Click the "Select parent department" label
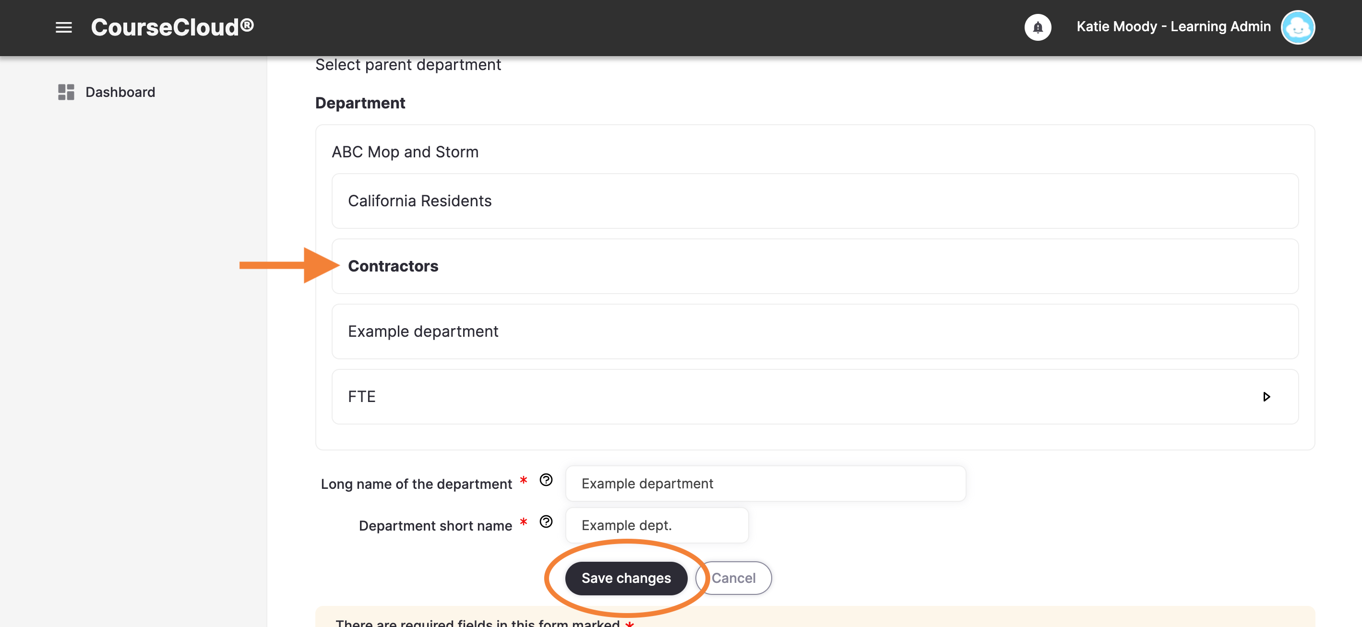This screenshot has width=1362, height=627. pyautogui.click(x=407, y=64)
